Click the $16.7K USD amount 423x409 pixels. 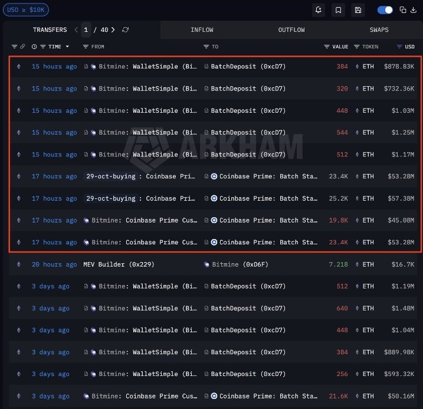click(403, 264)
